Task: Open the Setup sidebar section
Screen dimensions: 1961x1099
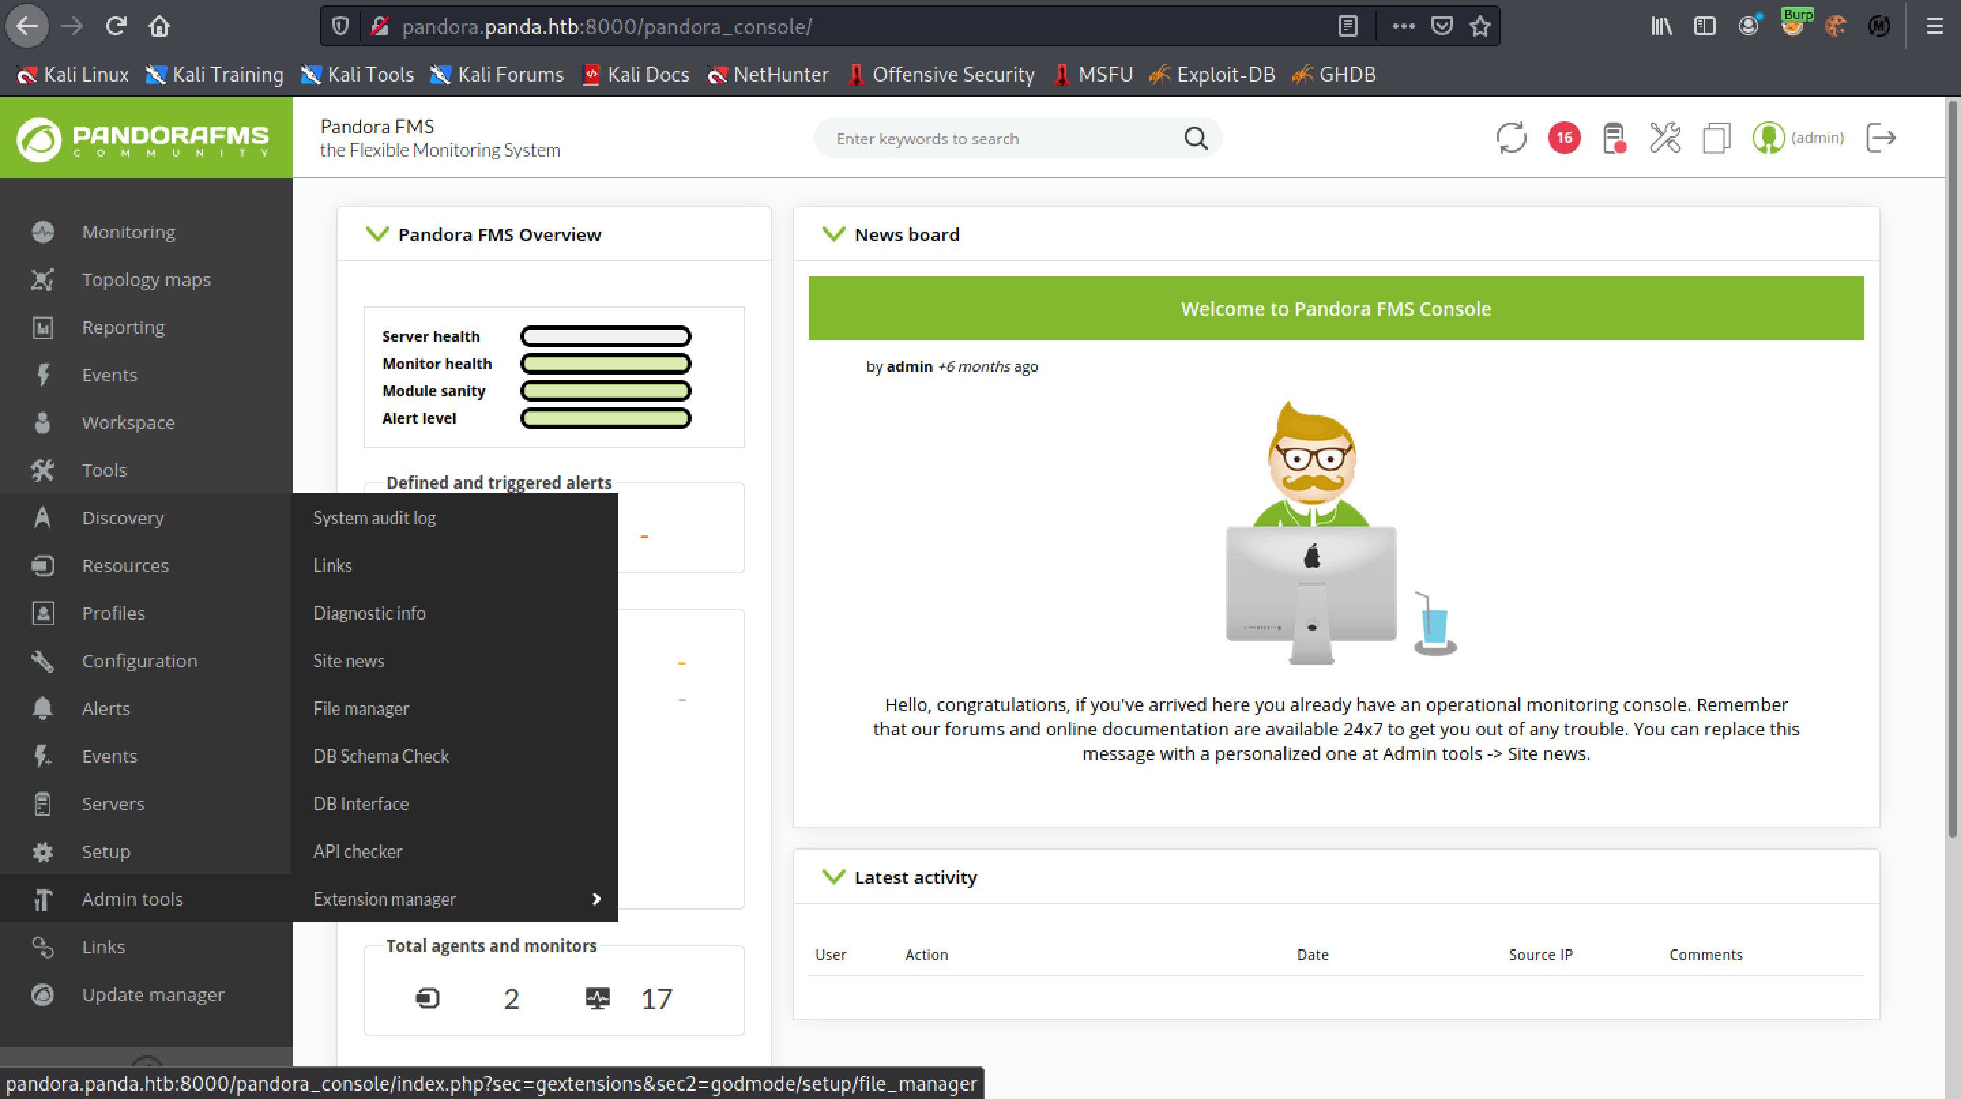Action: 106,851
